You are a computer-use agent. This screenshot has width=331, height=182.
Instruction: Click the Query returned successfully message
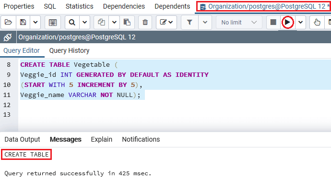(x=78, y=173)
